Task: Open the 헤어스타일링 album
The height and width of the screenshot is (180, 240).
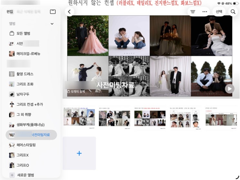Action: [31, 145]
